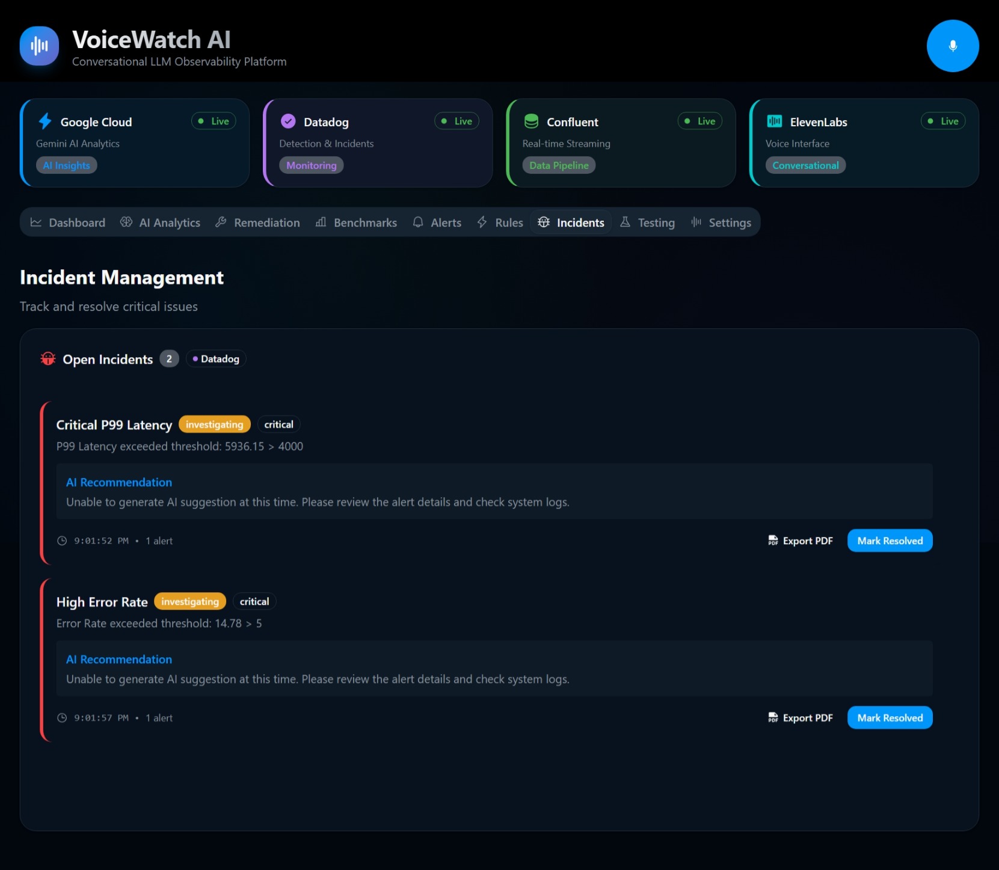
Task: Click investigating status on Critical P99 Latency
Action: (x=215, y=424)
